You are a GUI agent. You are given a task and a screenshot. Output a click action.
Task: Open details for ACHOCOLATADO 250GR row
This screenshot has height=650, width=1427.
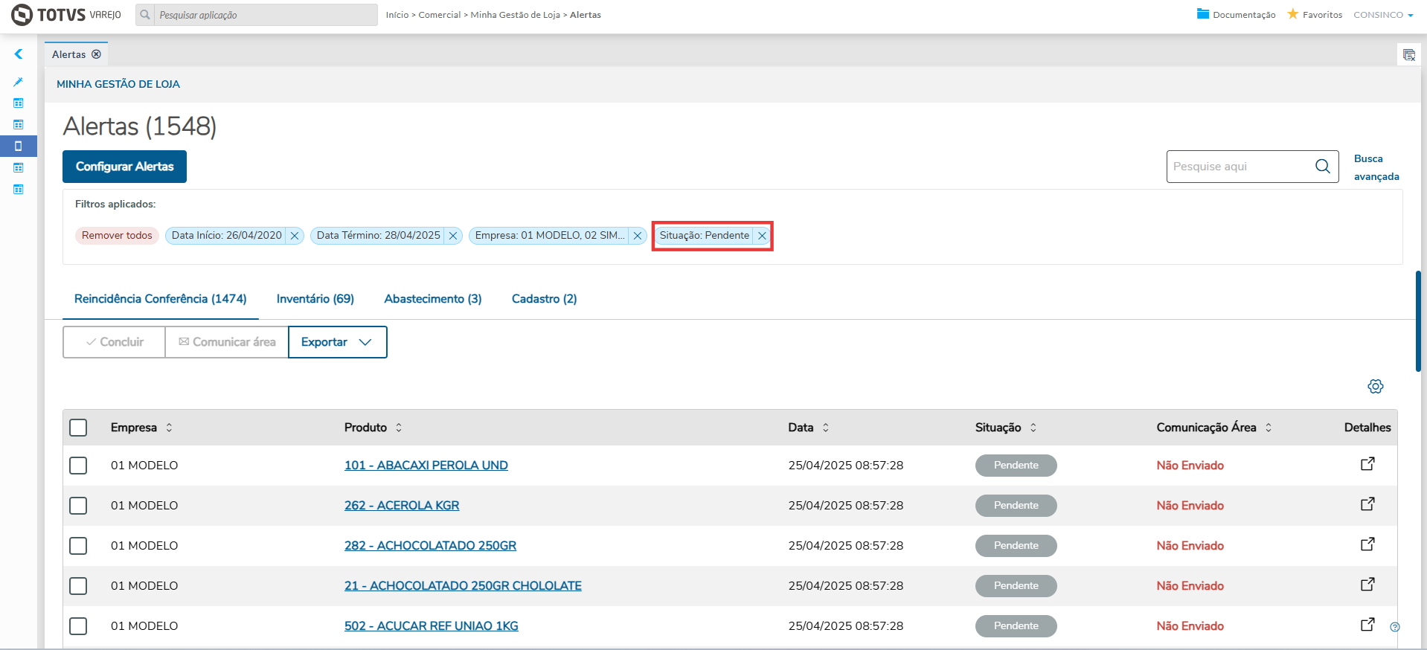click(x=1367, y=544)
